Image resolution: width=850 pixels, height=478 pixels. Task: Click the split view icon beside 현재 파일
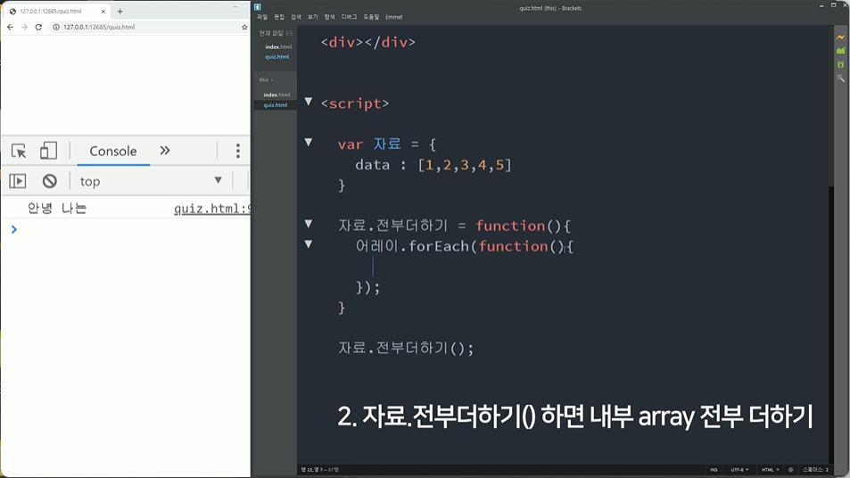[290, 34]
